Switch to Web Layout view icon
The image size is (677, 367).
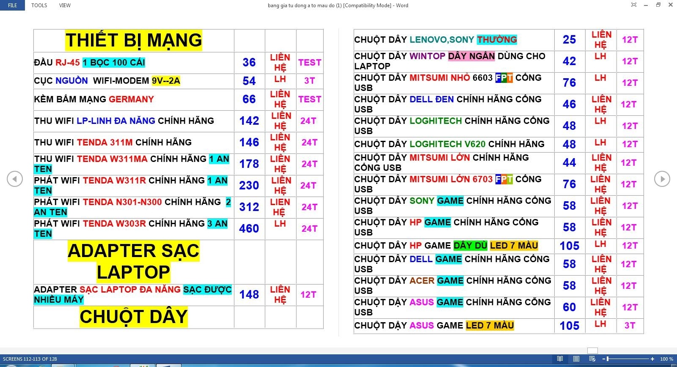coord(592,359)
